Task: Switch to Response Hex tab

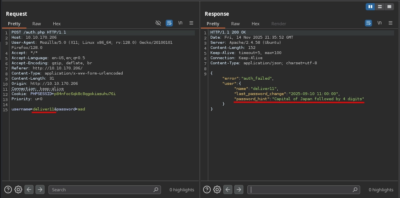Action: tap(255, 24)
